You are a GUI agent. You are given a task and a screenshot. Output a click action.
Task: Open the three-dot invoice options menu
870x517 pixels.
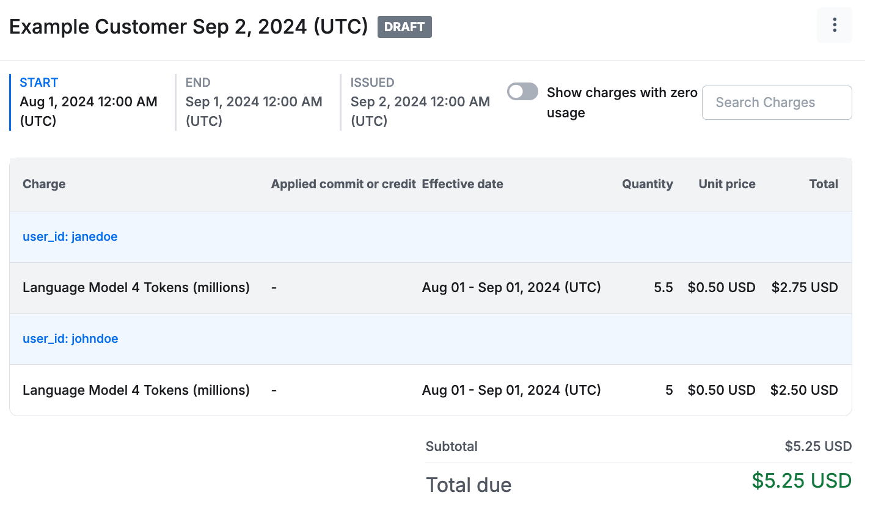pos(834,25)
